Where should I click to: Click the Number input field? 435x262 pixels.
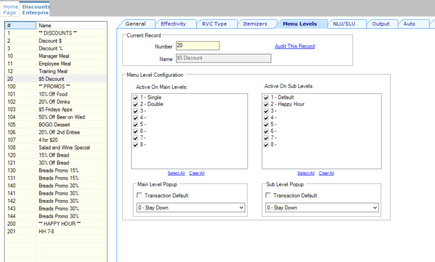(x=198, y=46)
